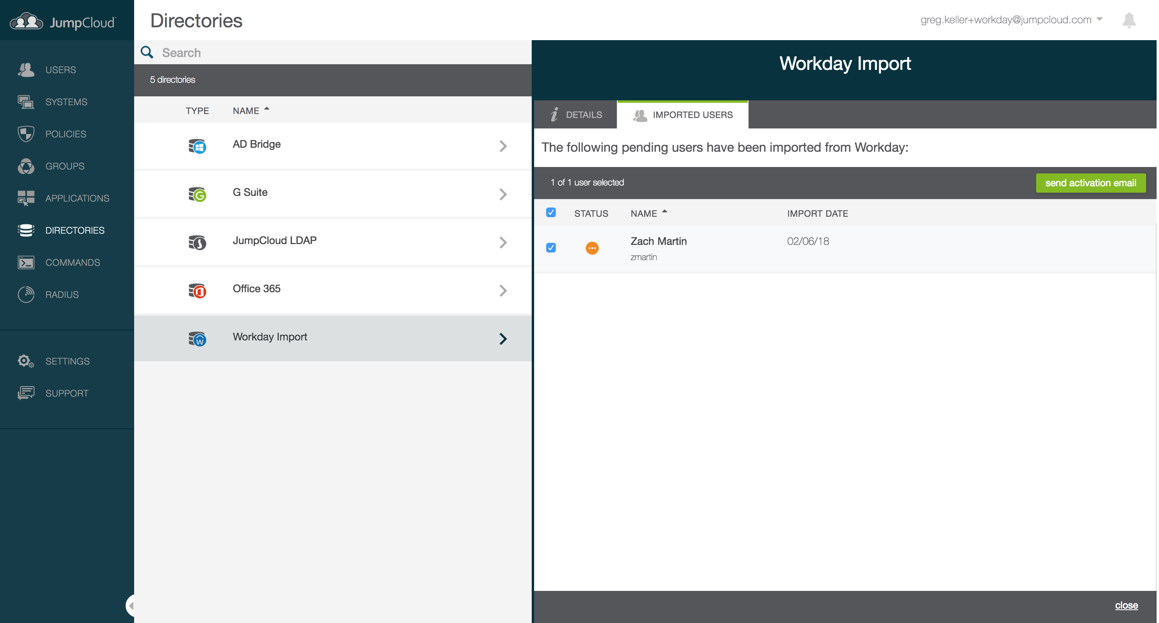Click the Office 365 directory icon
The width and height of the screenshot is (1159, 623).
coord(197,291)
